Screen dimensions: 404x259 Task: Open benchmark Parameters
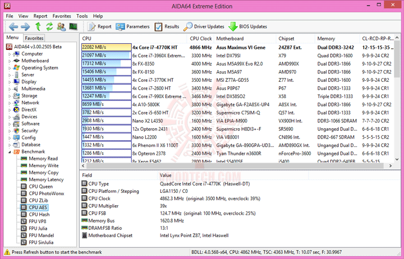(132, 26)
